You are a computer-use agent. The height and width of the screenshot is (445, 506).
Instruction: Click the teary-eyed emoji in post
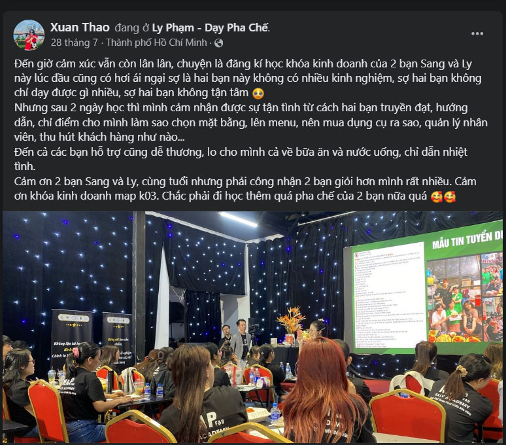click(x=258, y=94)
